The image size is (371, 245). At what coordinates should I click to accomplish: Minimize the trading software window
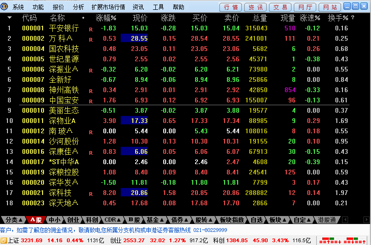click(347, 6)
